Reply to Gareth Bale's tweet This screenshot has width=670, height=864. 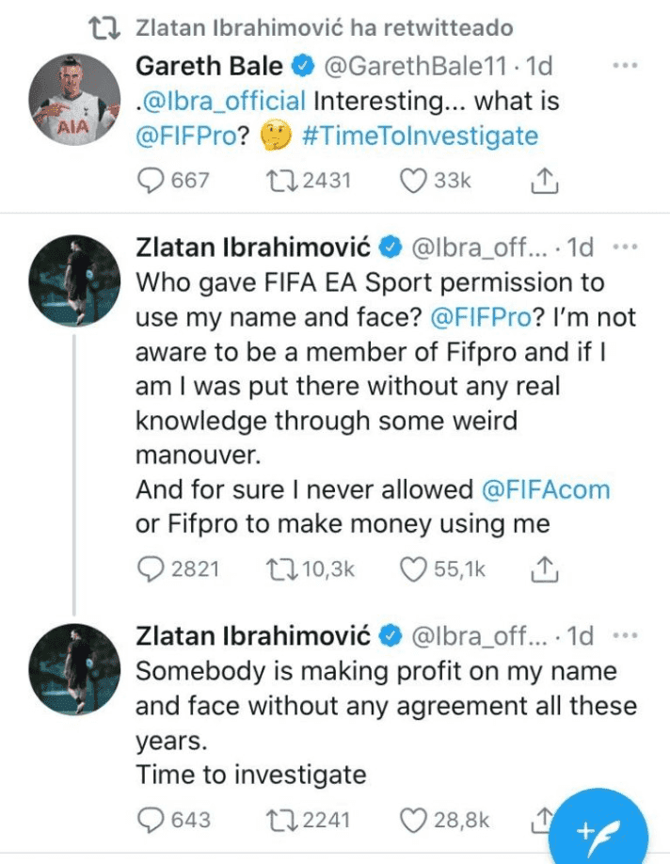click(x=152, y=181)
